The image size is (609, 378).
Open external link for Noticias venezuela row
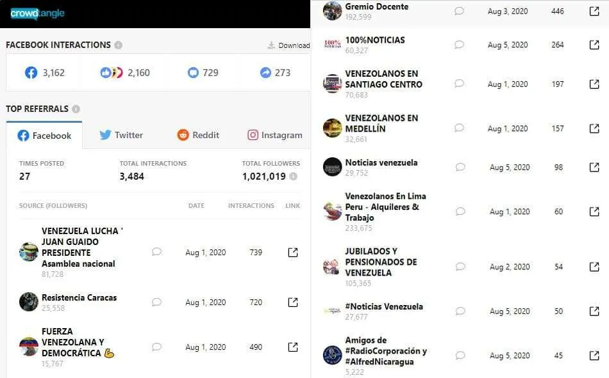coord(594,168)
